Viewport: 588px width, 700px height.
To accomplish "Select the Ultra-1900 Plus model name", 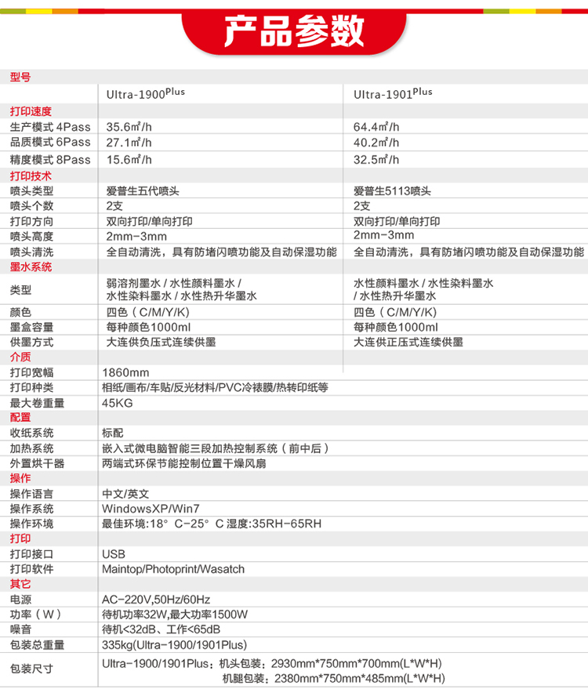I will pos(145,93).
